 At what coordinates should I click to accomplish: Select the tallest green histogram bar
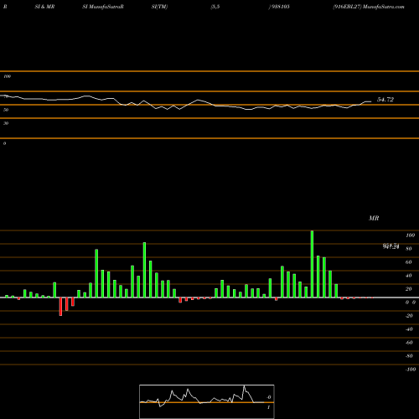click(x=312, y=264)
